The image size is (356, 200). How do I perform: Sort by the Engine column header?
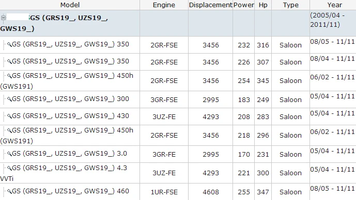(164, 5)
